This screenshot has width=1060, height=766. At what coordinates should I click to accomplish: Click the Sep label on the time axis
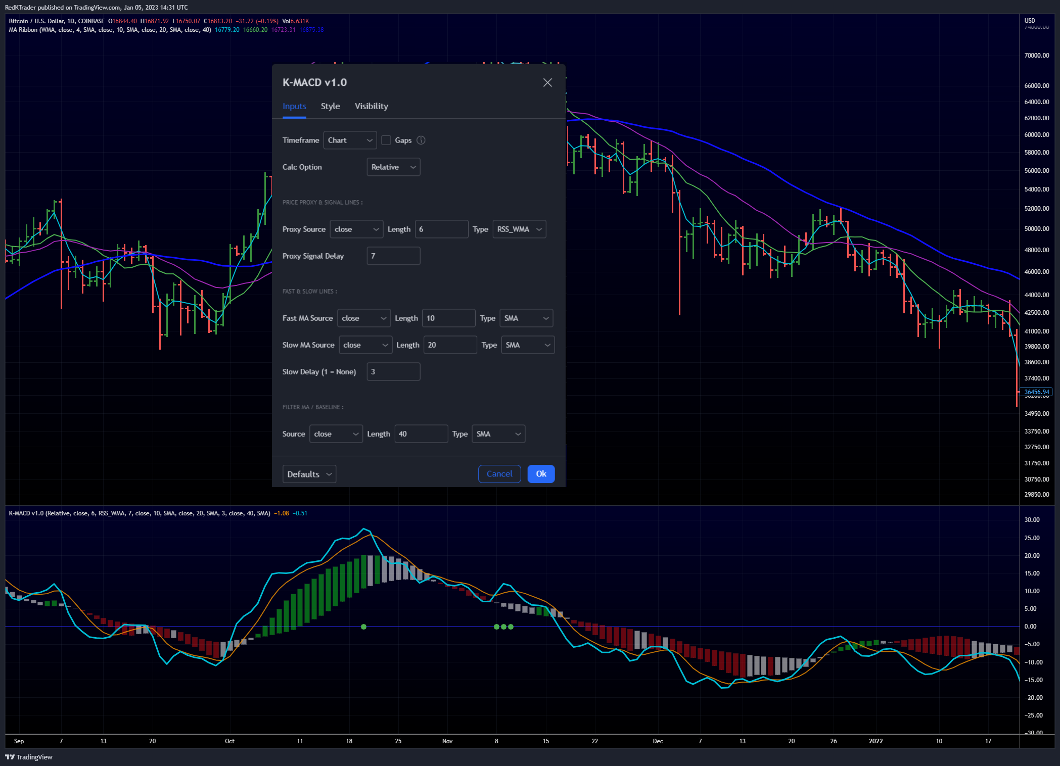pyautogui.click(x=19, y=741)
